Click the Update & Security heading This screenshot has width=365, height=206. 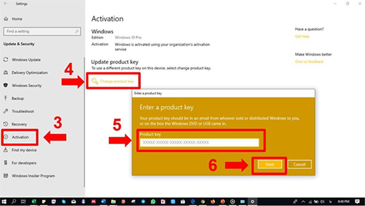[19, 44]
